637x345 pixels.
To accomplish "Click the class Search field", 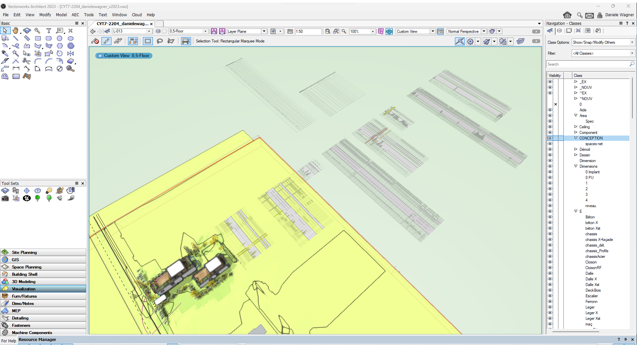I will tap(588, 64).
